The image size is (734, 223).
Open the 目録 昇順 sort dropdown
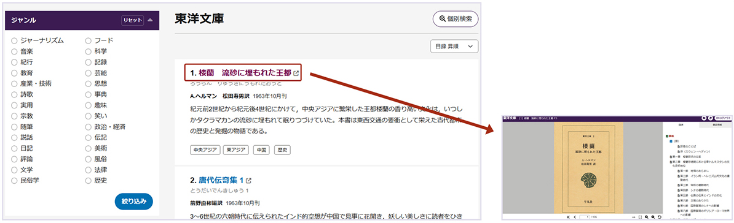(454, 46)
